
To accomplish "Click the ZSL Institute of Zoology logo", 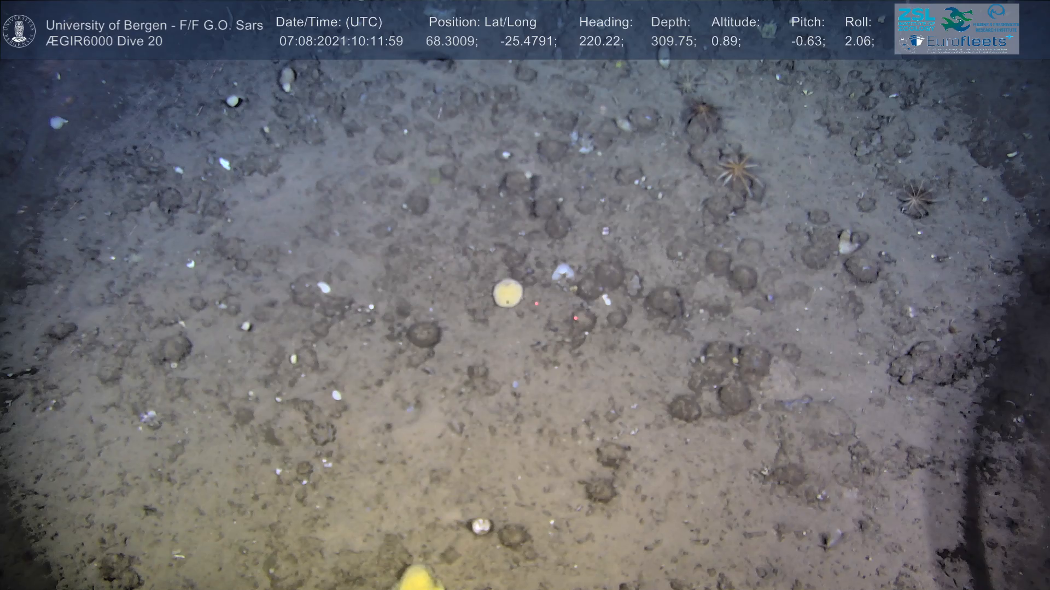I will tap(916, 19).
